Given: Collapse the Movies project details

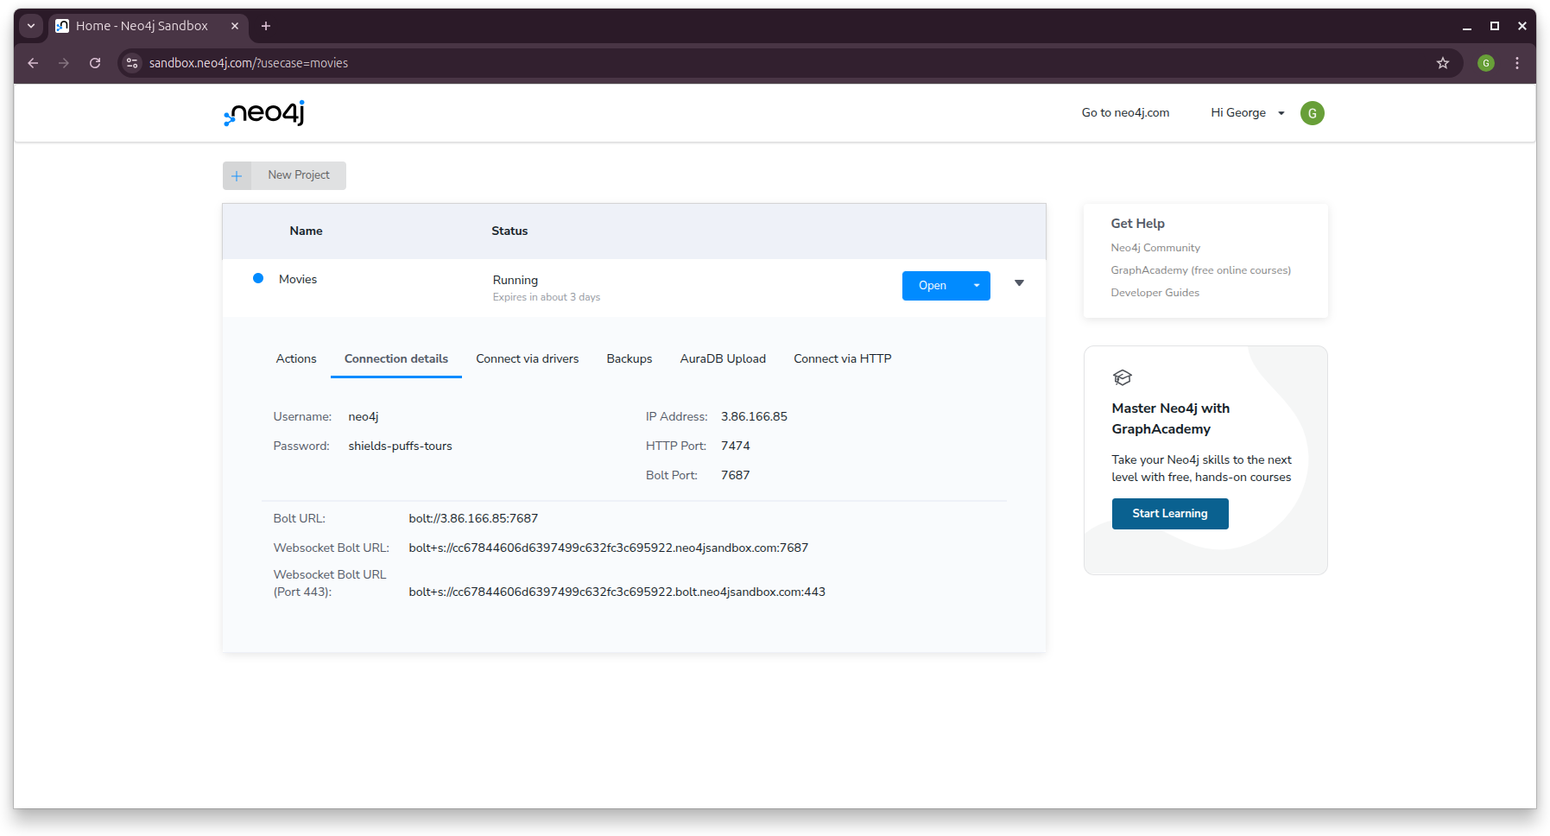Looking at the screenshot, I should (x=1019, y=283).
